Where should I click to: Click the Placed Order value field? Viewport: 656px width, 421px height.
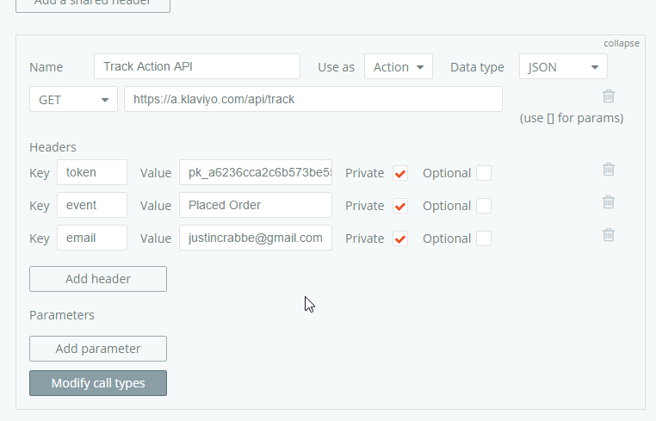point(255,205)
